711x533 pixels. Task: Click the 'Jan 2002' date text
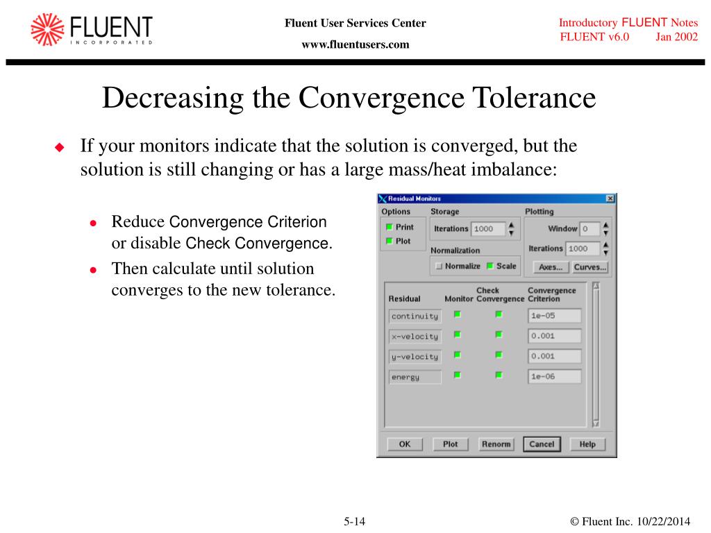pyautogui.click(x=676, y=37)
